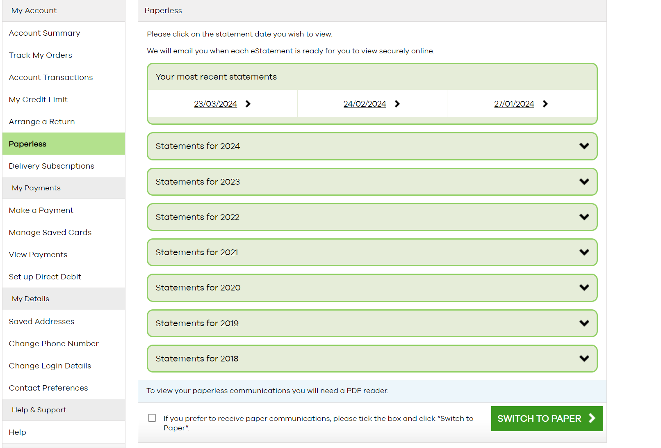Screen dimensions: 661x448
Task: Tick the switch to paper communications checkbox
Action: point(152,418)
